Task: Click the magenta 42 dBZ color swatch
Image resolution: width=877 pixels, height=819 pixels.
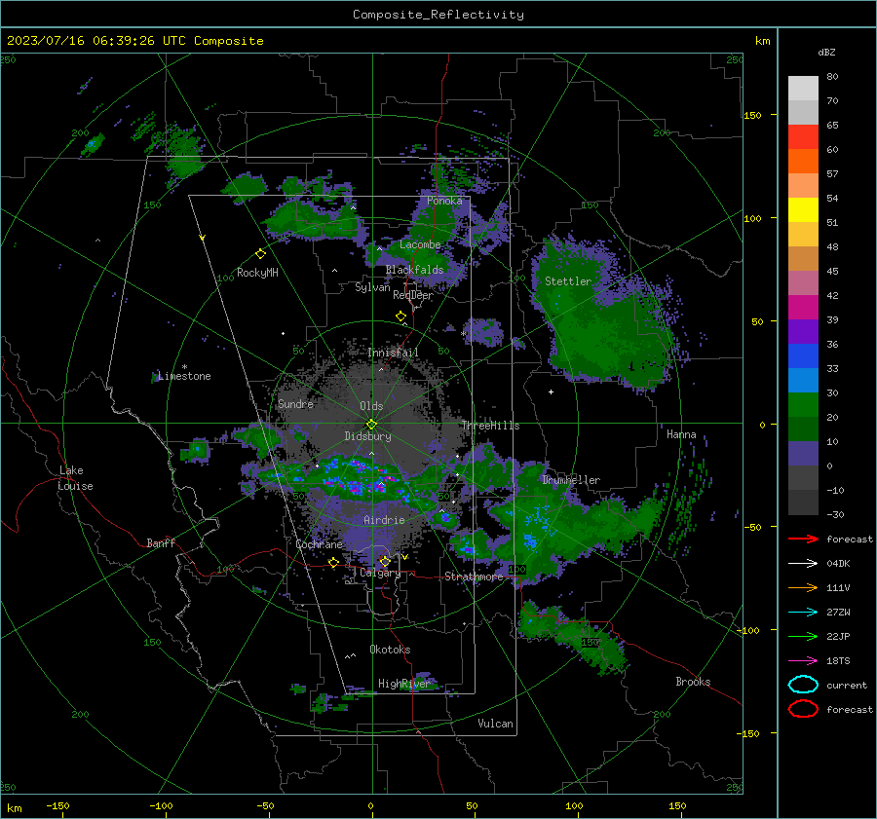Action: point(803,307)
